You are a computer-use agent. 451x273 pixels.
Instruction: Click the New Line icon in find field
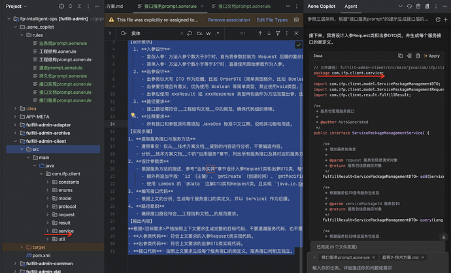(x=190, y=33)
